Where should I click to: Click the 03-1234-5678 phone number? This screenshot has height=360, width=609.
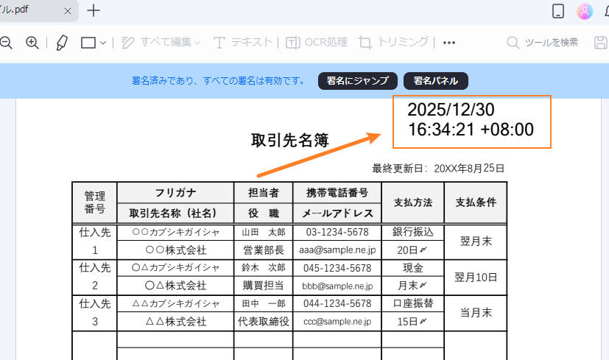tap(337, 232)
